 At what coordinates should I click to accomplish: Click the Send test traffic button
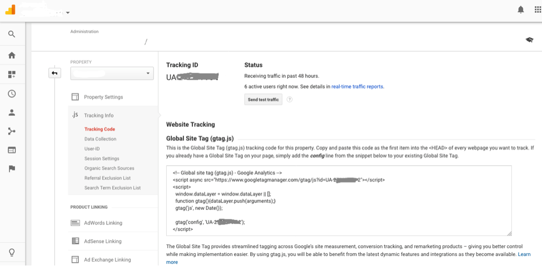tap(263, 100)
